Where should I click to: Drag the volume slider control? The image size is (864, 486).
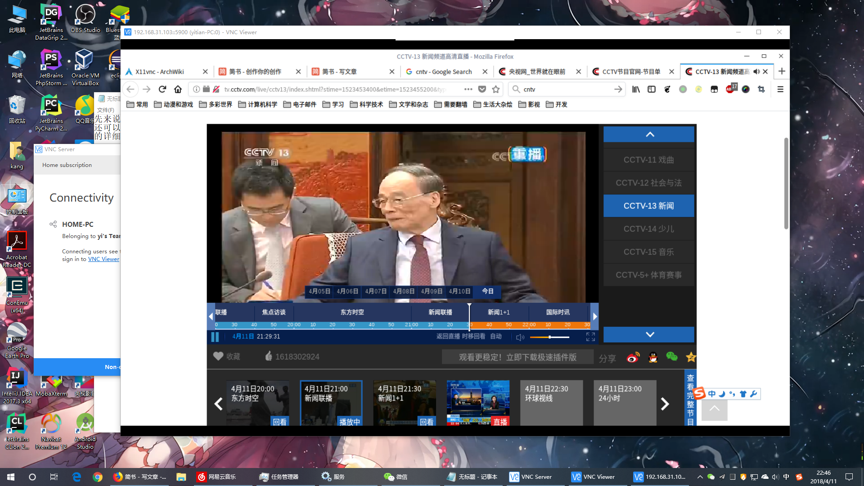pos(550,337)
